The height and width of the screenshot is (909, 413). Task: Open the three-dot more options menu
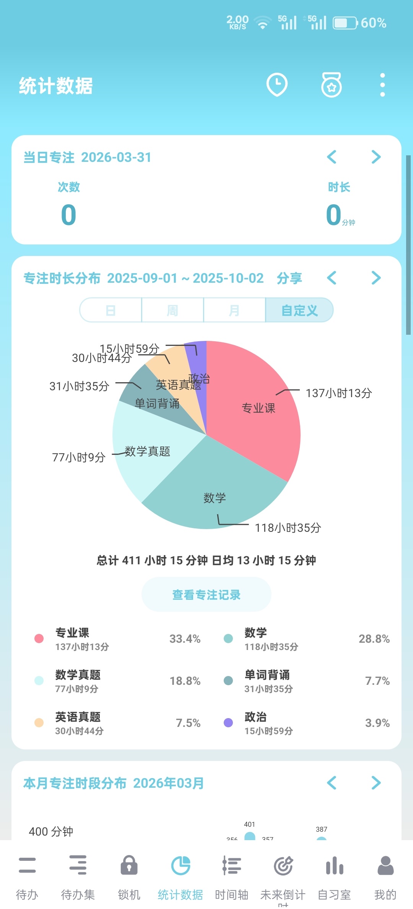382,85
